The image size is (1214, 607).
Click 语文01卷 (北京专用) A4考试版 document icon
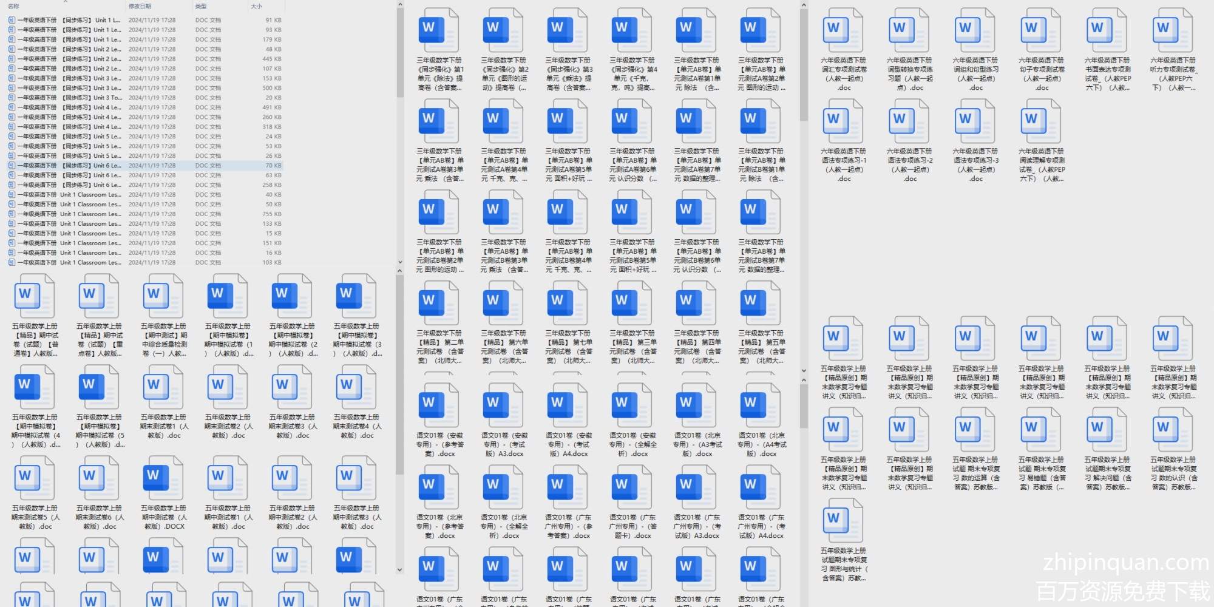(761, 405)
